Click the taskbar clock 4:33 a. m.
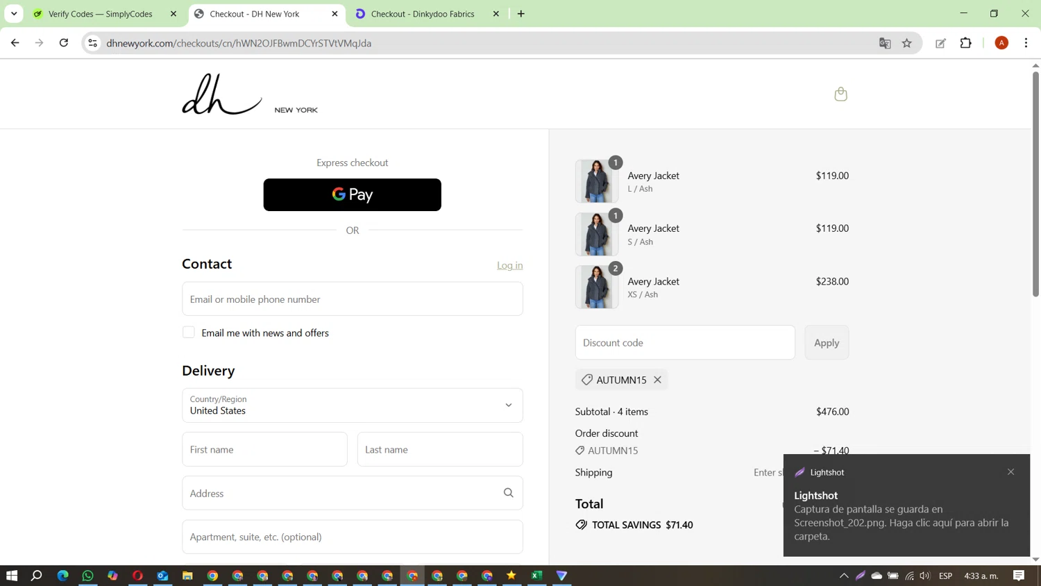This screenshot has height=586, width=1041. (981, 576)
